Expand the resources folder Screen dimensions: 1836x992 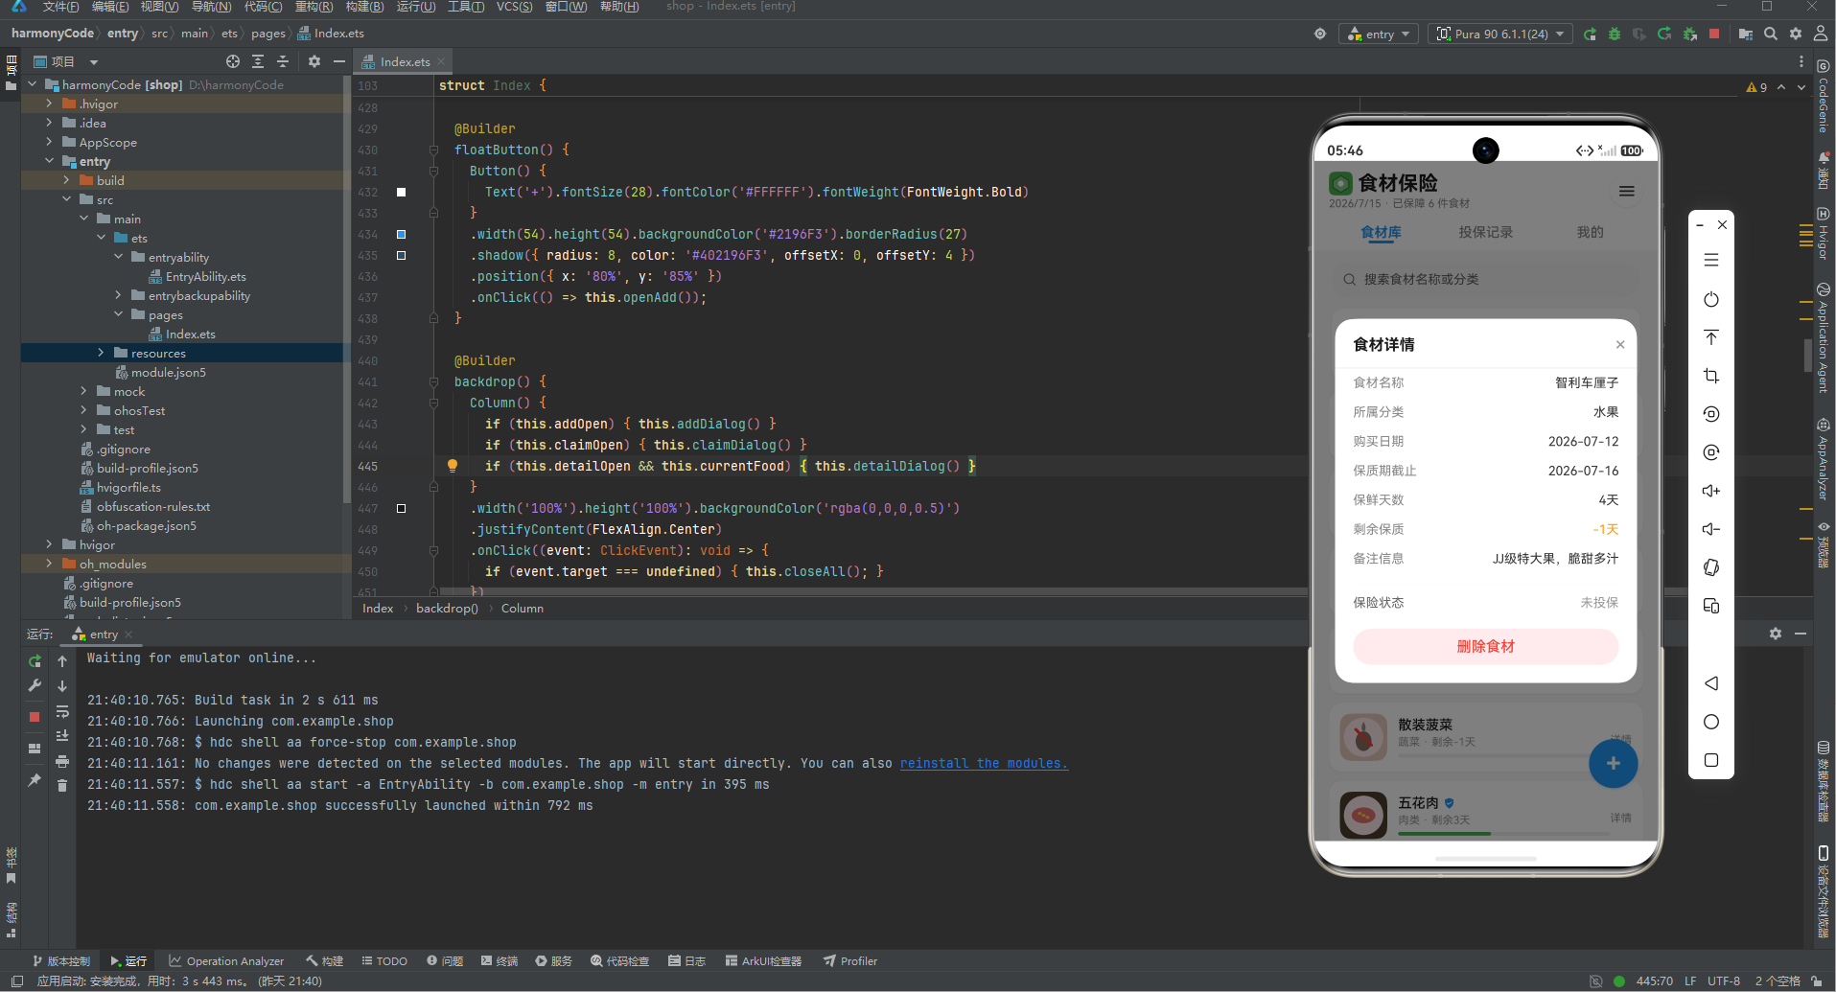tap(101, 354)
